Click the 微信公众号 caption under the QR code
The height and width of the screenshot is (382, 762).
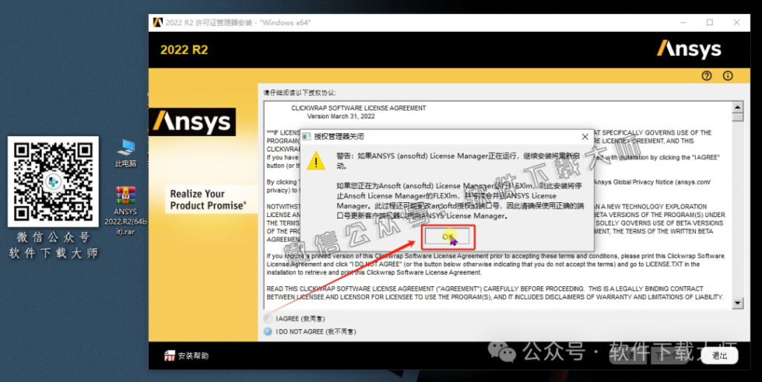(x=53, y=237)
